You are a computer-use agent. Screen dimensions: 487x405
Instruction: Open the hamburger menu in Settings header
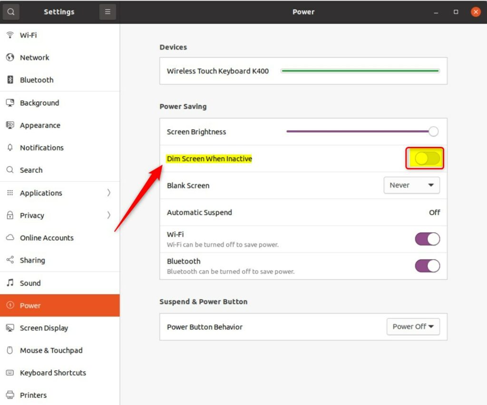[x=107, y=12]
